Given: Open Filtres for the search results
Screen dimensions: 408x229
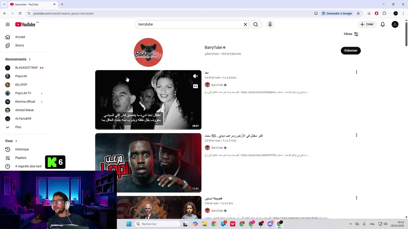Looking at the screenshot, I should (x=351, y=34).
